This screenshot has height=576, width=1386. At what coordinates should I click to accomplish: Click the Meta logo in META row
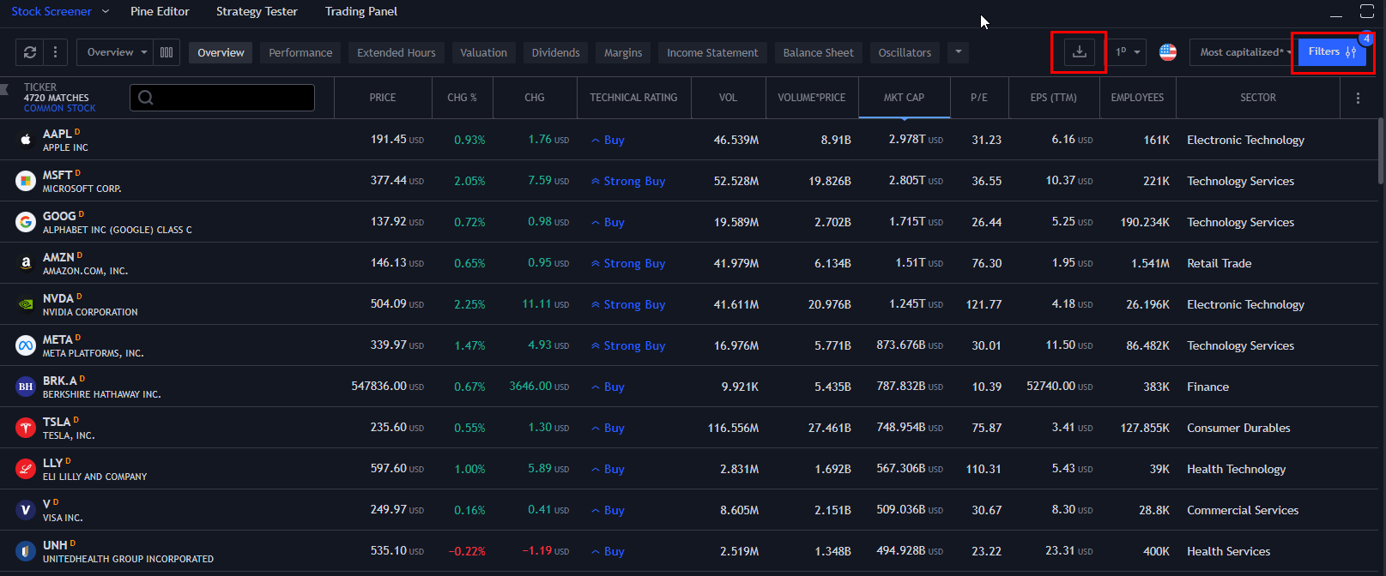[26, 345]
